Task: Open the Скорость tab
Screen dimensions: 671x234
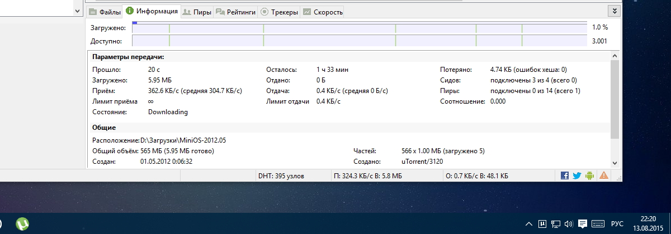Action: 322,11
